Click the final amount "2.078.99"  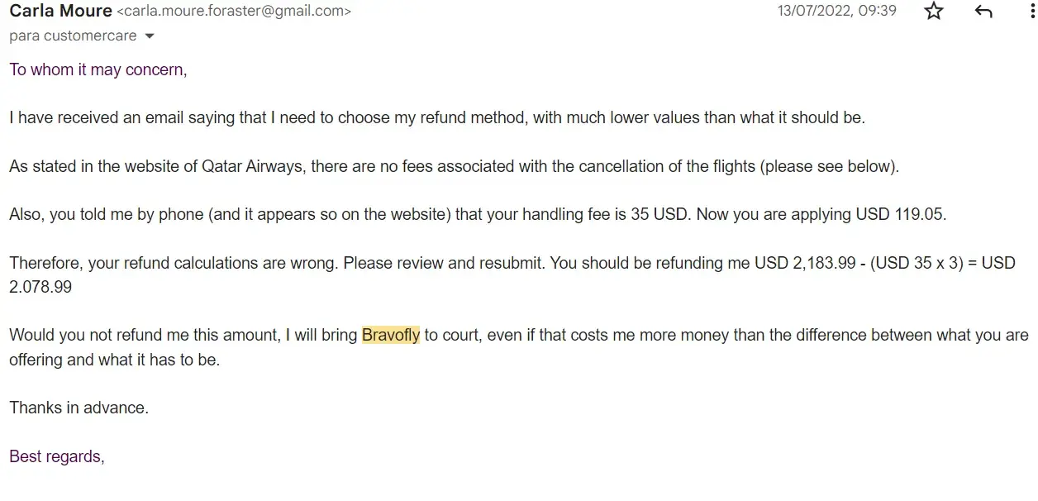(40, 287)
